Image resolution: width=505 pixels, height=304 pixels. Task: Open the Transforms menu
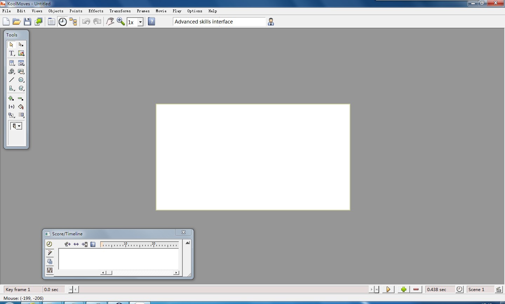pyautogui.click(x=120, y=11)
